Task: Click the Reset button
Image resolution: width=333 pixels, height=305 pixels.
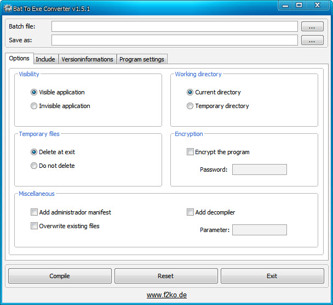Action: tap(166, 276)
